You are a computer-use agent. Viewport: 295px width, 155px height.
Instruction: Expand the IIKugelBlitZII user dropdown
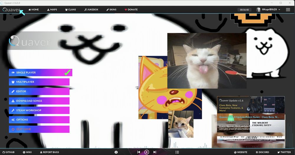[x=279, y=10]
